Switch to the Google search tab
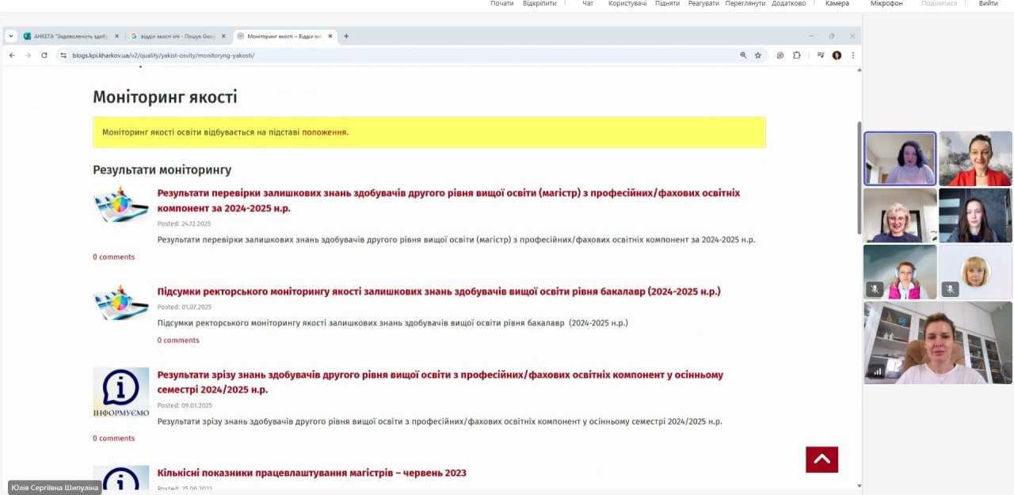 coord(174,36)
